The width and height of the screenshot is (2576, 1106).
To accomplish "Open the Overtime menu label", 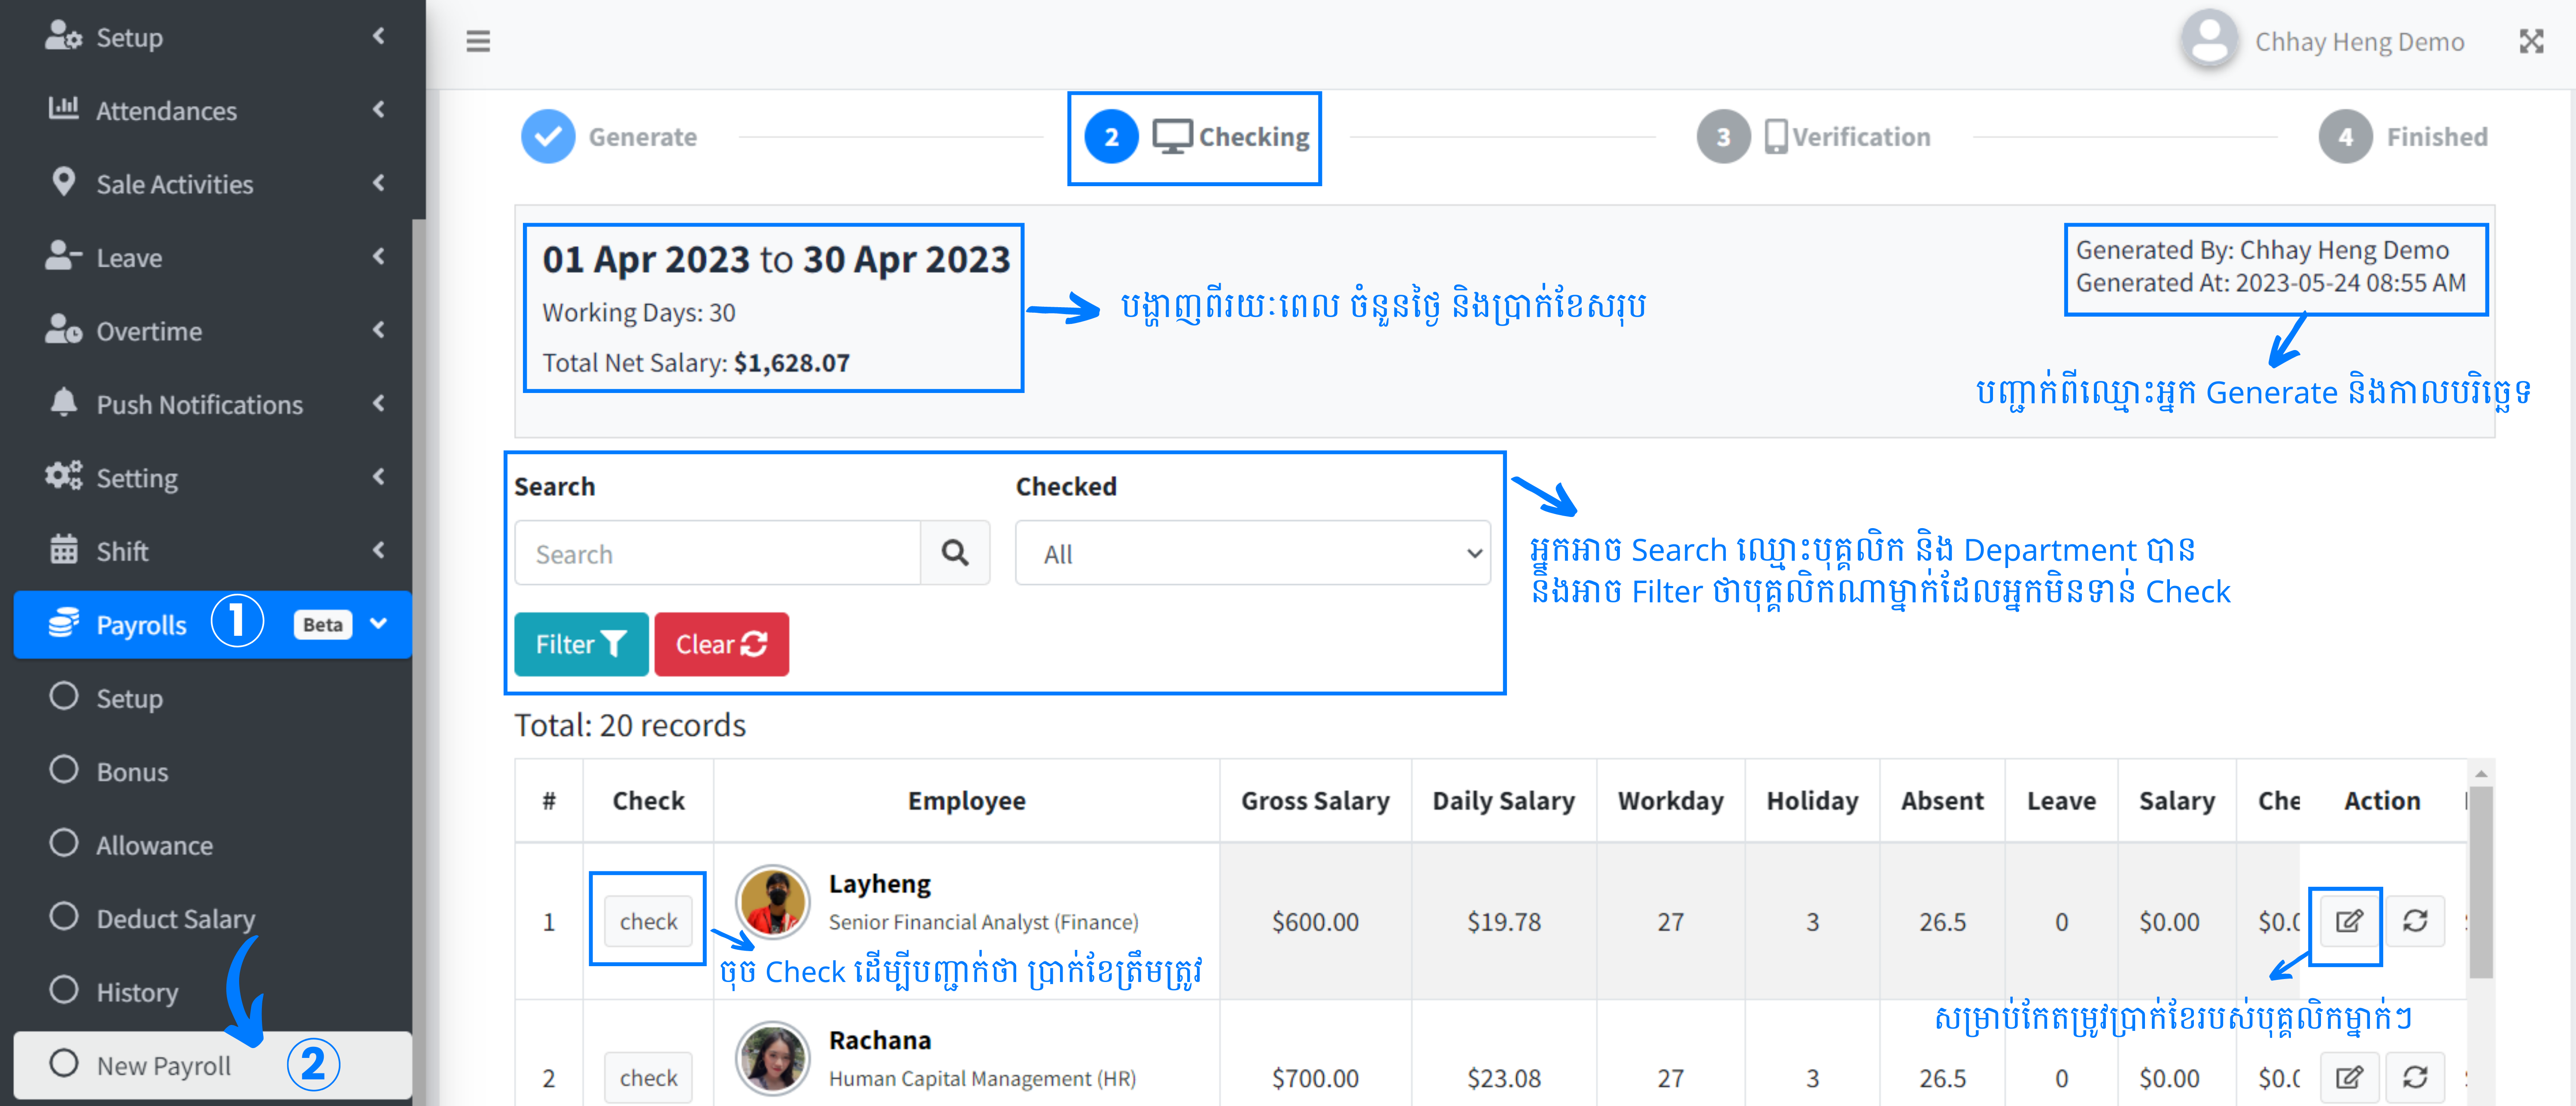I will click(149, 331).
